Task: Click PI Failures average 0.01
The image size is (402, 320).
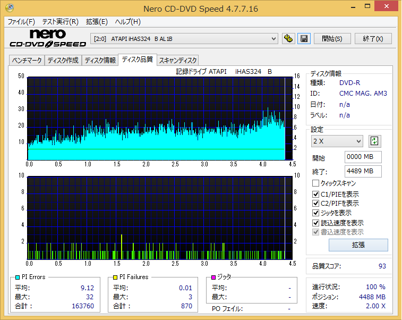Action: [185, 288]
